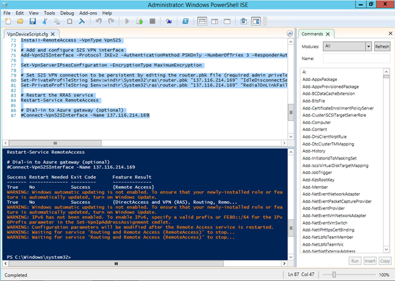395x281 pixels.
Task: Select Add-BitsFile in command list
Action: pos(313,101)
